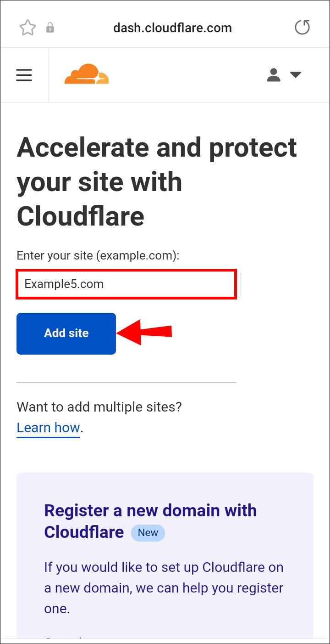Reload the page with refresh icon
Image resolution: width=330 pixels, height=644 pixels.
[302, 28]
